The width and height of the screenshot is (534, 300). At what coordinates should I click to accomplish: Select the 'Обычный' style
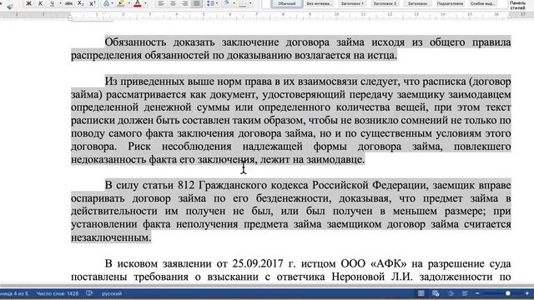click(286, 3)
